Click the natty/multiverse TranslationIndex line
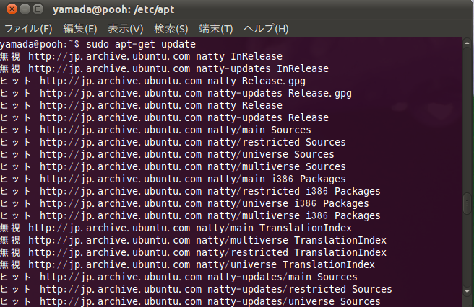This screenshot has height=307, width=474. [194, 241]
